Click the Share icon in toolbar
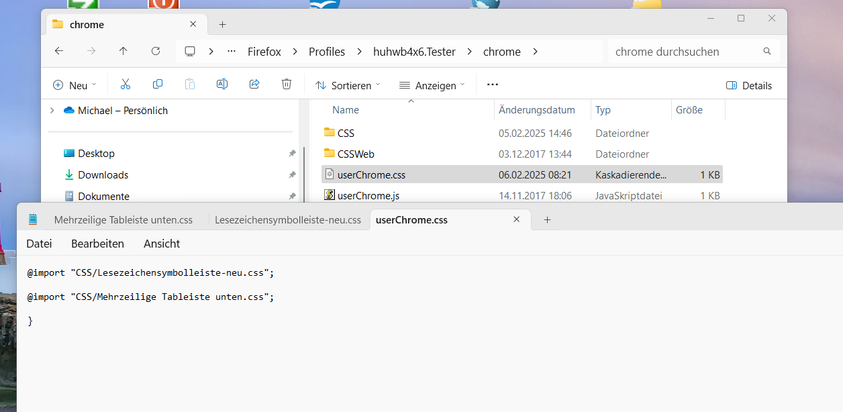The width and height of the screenshot is (843, 412). coord(254,85)
